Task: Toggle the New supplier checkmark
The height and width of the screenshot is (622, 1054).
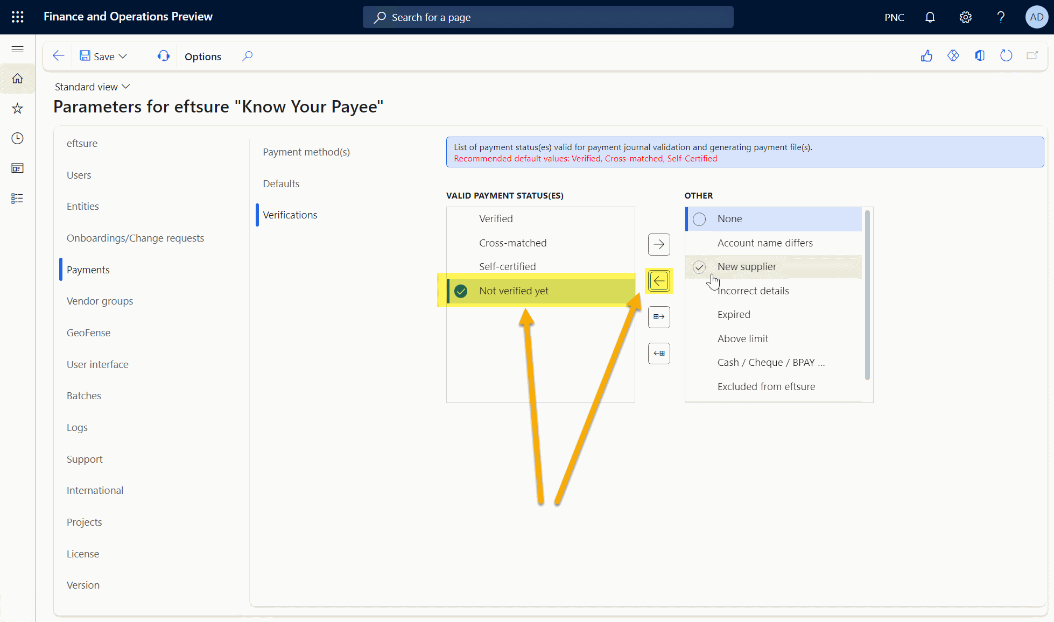Action: click(699, 267)
